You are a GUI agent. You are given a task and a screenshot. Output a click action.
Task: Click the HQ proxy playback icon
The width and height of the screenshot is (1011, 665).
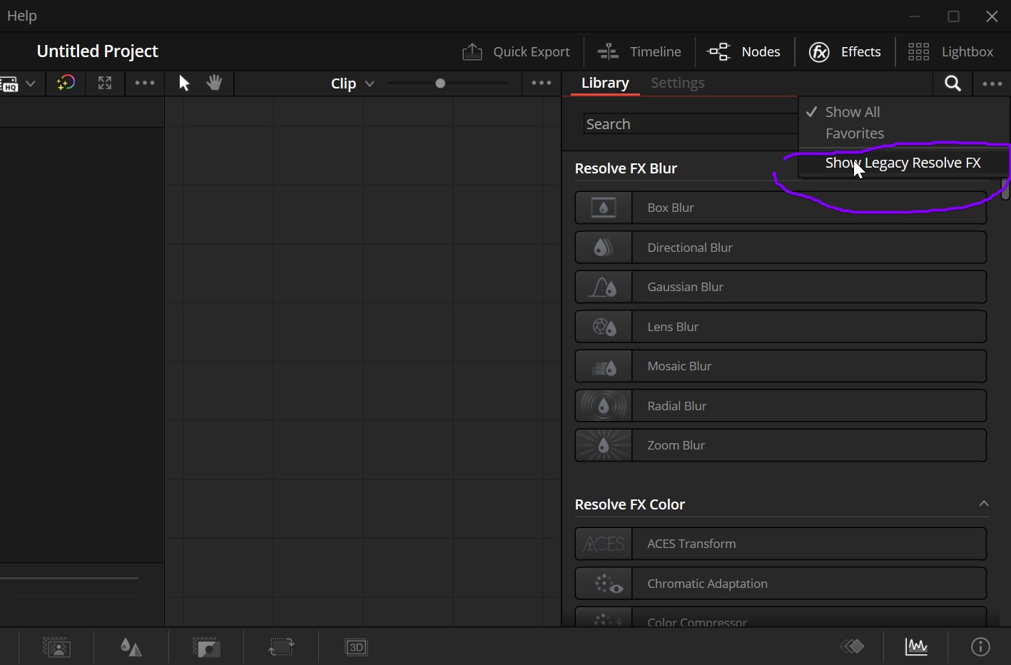pos(9,83)
